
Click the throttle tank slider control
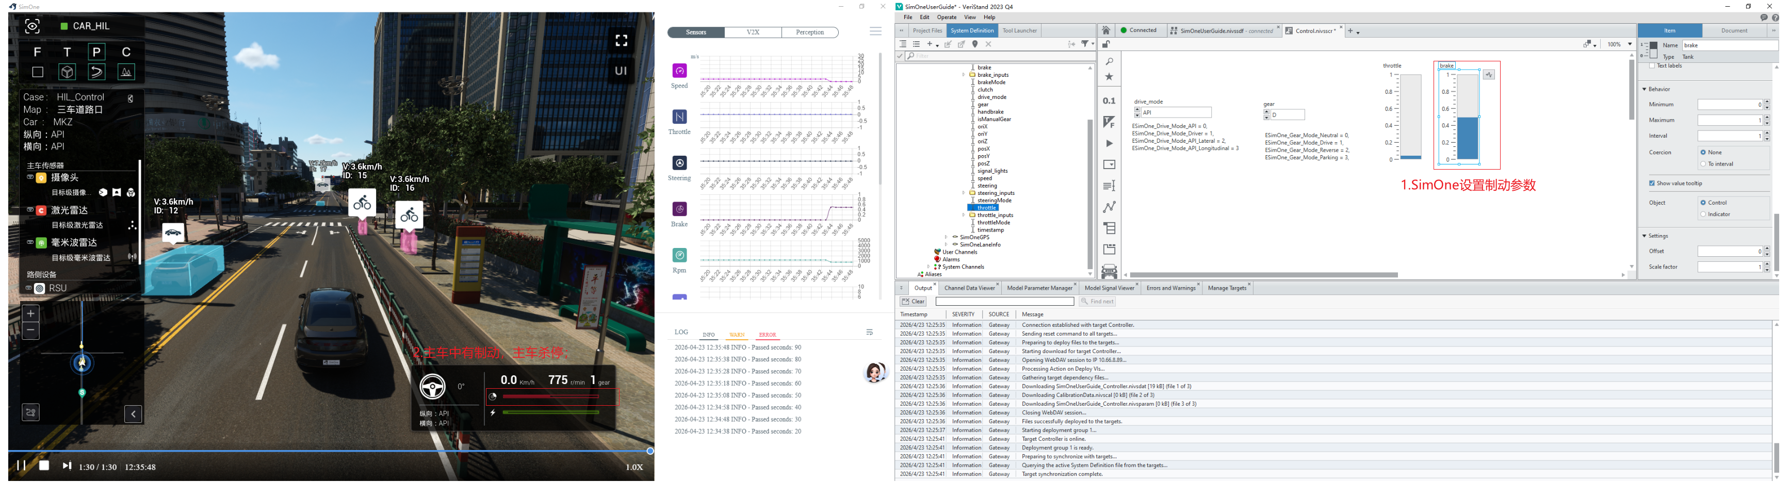point(1411,118)
